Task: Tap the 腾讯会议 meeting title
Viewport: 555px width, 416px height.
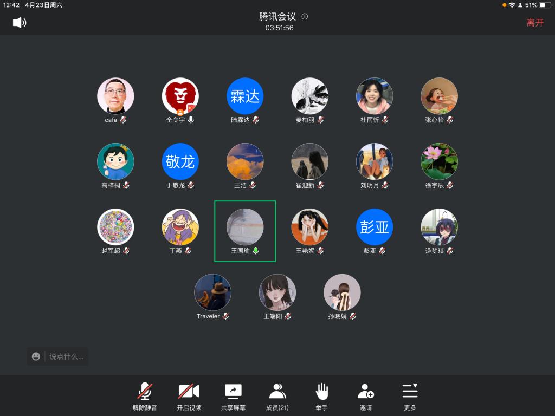Action: coord(277,16)
